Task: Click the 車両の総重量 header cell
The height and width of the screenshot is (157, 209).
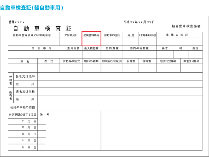Action: 139,48
